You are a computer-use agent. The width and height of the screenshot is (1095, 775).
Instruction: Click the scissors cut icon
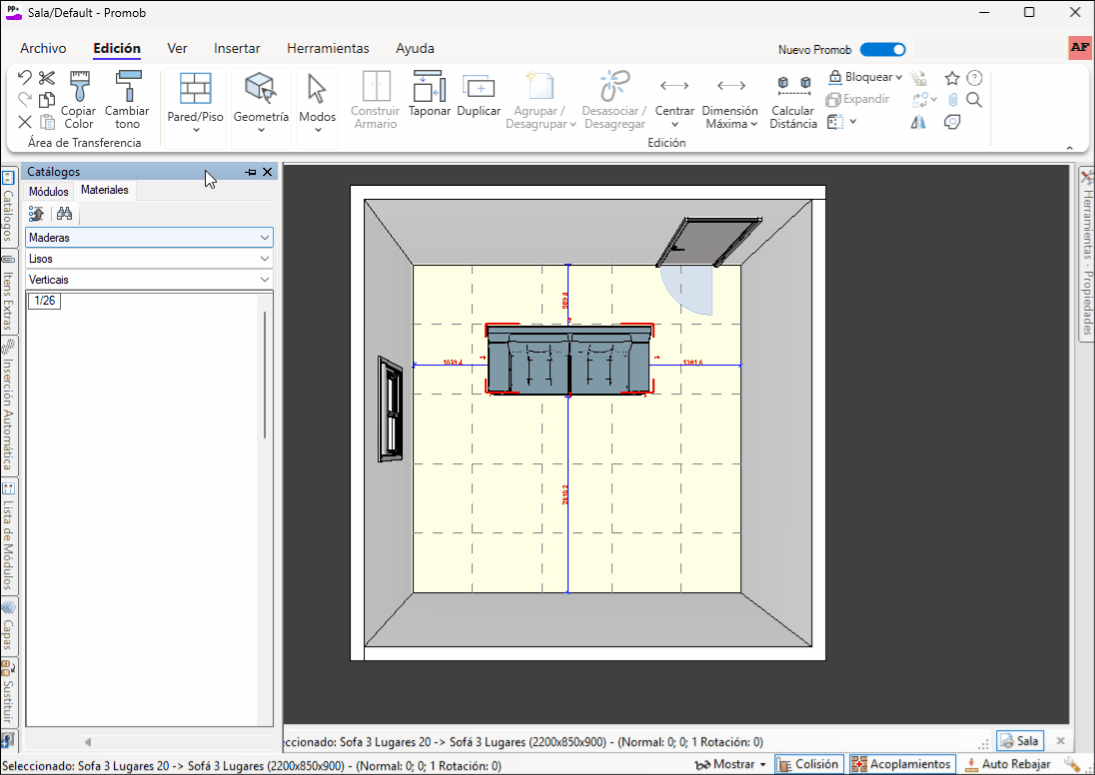tap(47, 78)
